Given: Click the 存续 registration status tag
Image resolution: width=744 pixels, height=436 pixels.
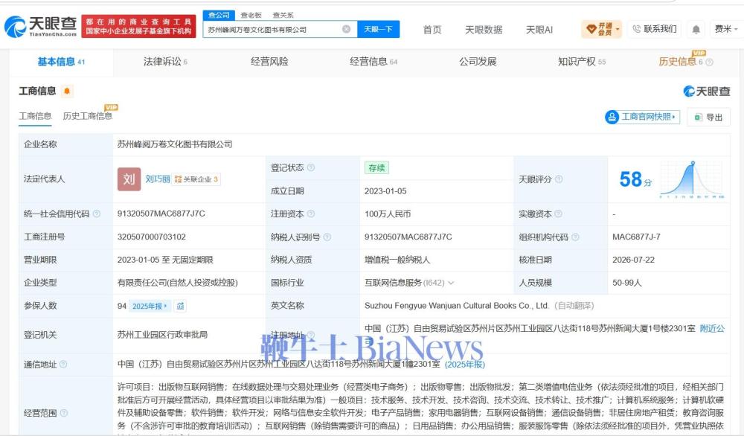Looking at the screenshot, I should pyautogui.click(x=376, y=168).
